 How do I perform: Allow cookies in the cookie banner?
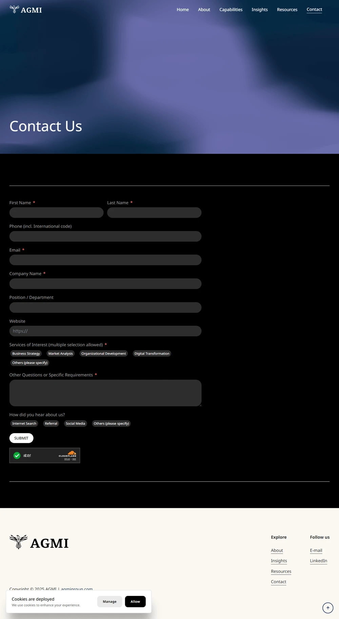tap(135, 601)
